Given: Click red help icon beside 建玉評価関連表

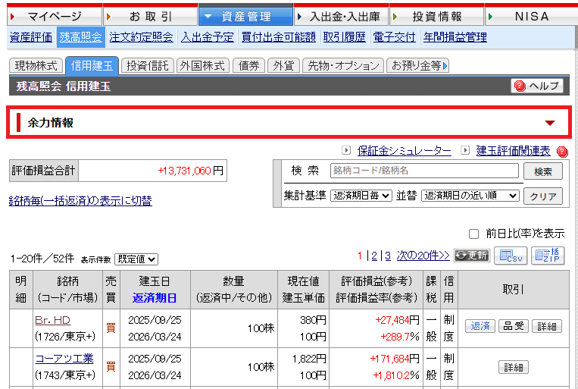Looking at the screenshot, I should [562, 152].
